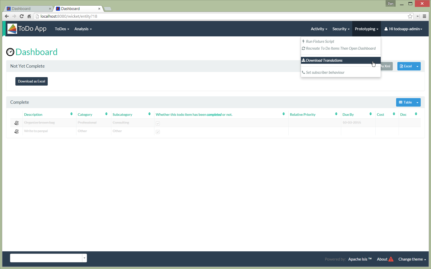This screenshot has width=431, height=269.
Task: Click the About warning triangle icon
Action: click(391, 259)
